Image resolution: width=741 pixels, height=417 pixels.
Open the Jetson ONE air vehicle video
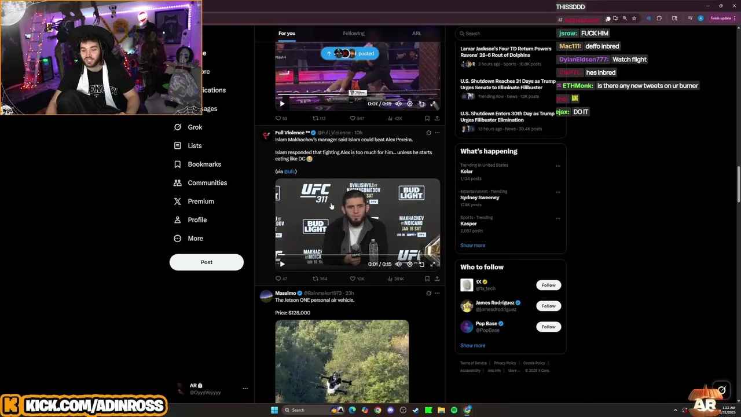[342, 361]
